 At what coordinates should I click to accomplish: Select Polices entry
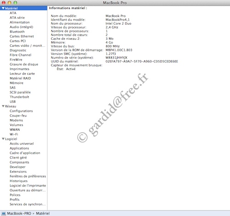15,195
